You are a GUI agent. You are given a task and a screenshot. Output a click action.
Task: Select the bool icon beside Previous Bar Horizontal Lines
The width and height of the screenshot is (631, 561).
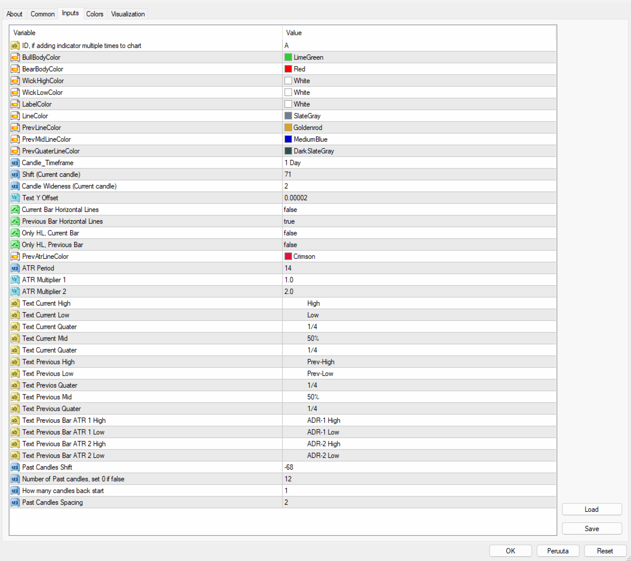click(15, 221)
